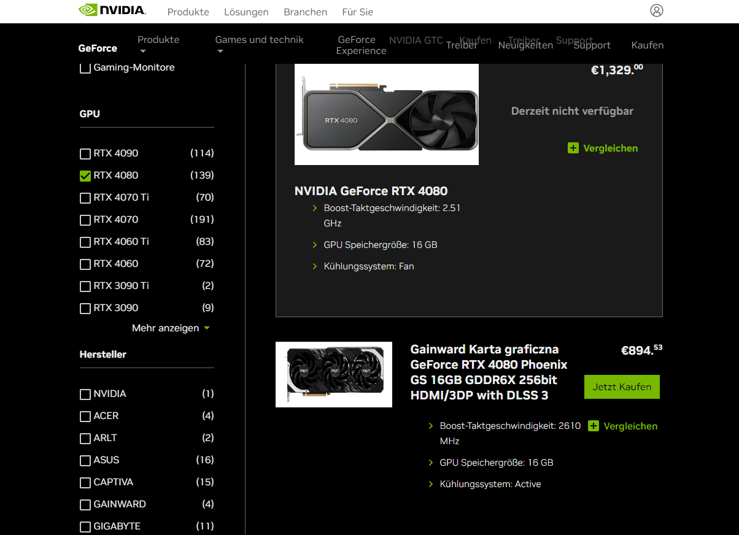Screen dimensions: 739x535
Task: Open the NVIDIA GTC nav item
Action: coord(416,40)
